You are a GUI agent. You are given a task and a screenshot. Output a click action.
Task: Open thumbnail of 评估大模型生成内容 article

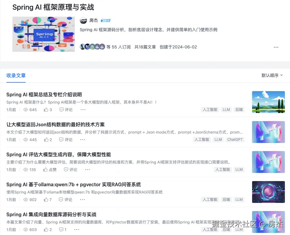(268, 162)
